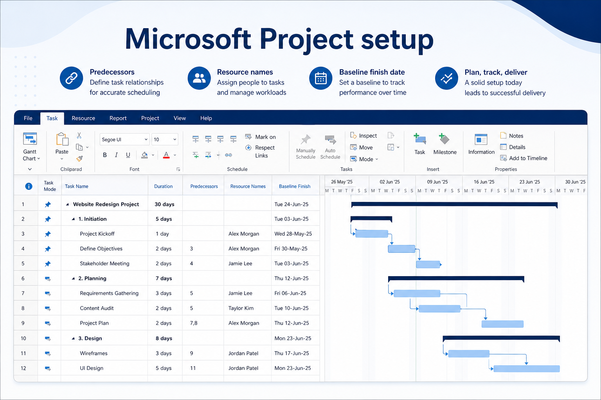Toggle task mode pin for Stakeholder Meeting
This screenshot has width=601, height=400.
coord(48,264)
